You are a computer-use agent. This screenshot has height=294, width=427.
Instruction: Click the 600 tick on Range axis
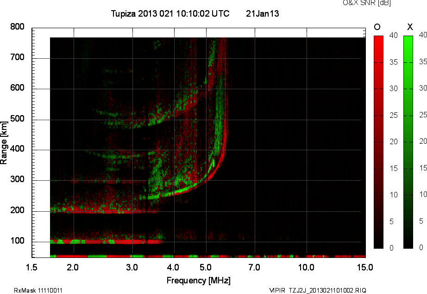[18, 88]
